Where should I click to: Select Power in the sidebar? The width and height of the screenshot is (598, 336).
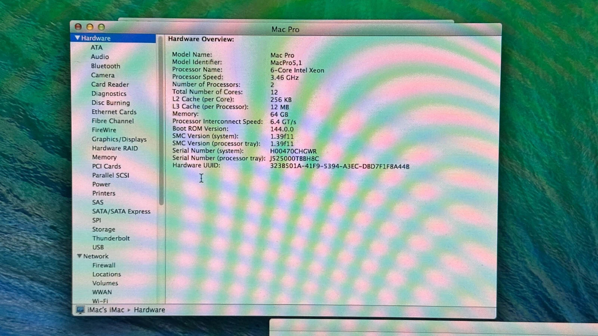pyautogui.click(x=101, y=184)
